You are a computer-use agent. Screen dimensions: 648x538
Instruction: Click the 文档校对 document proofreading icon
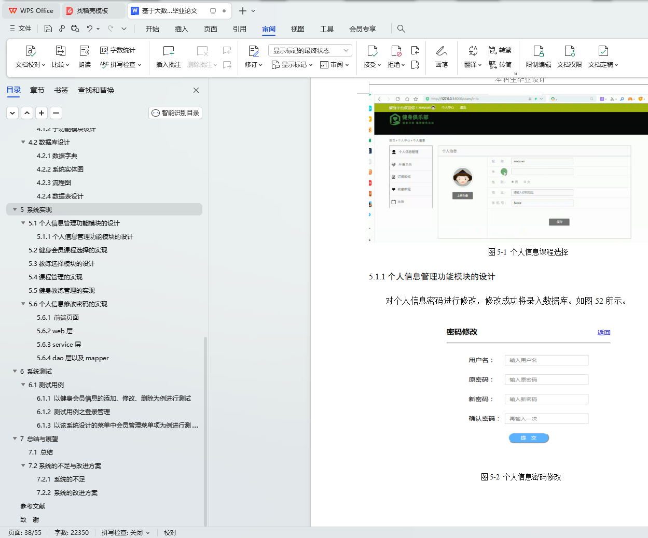(x=31, y=51)
